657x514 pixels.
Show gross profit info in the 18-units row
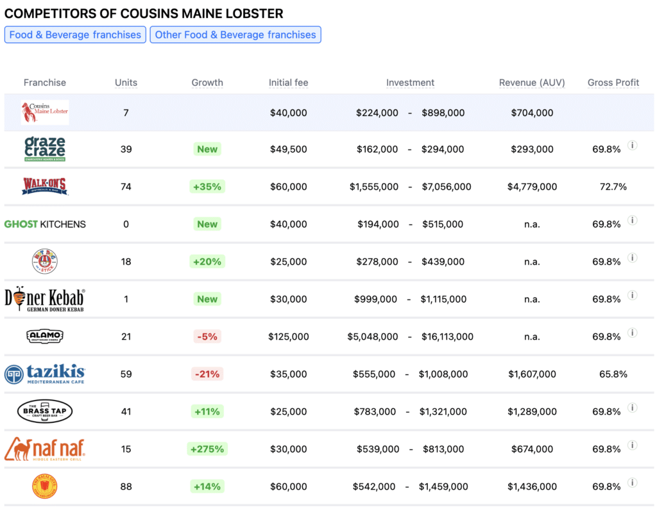tap(632, 258)
